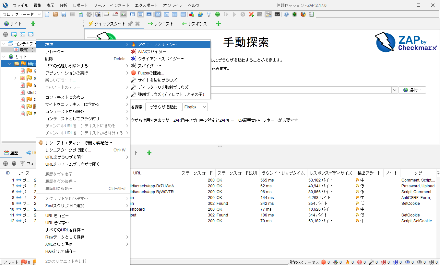Click the New Session toolbar icon
440x265 pixels.
point(47,14)
